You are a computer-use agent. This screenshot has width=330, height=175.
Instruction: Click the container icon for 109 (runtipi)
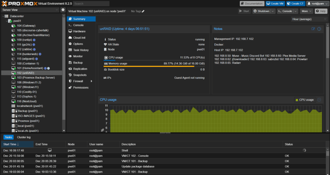point(14,40)
